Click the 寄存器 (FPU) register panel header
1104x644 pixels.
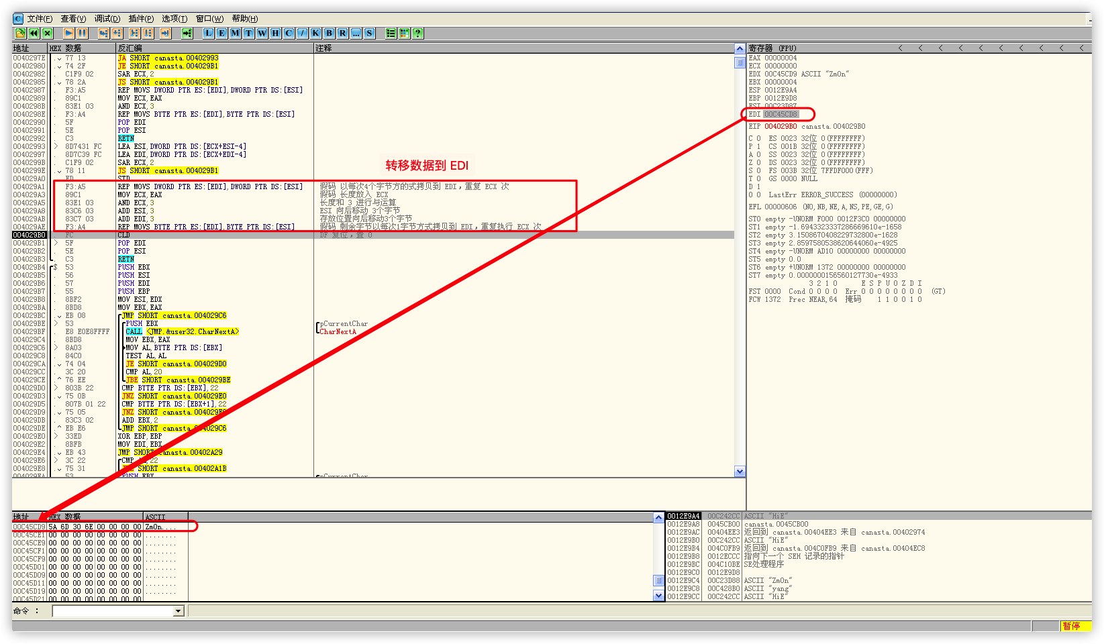772,48
